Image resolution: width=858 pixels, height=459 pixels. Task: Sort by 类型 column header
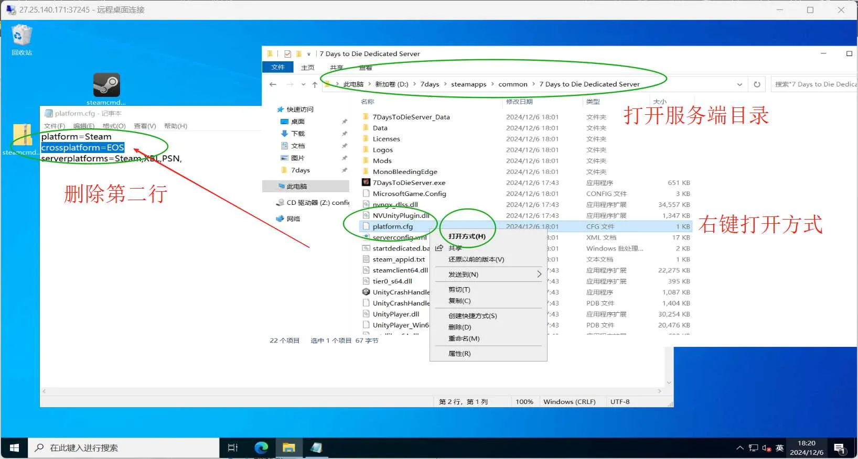[593, 102]
